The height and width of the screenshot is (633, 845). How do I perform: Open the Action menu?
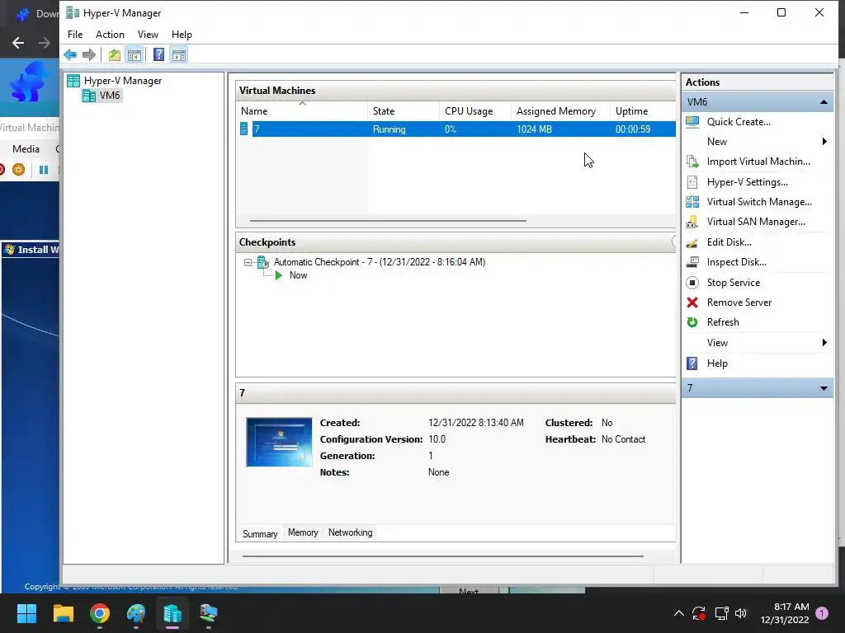[110, 35]
